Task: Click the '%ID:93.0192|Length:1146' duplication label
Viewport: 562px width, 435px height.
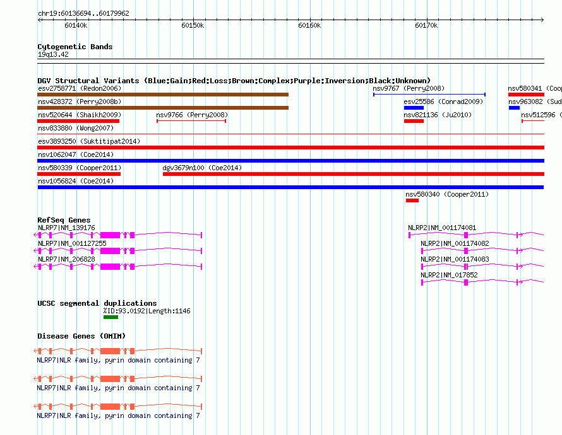Action: coord(147,311)
